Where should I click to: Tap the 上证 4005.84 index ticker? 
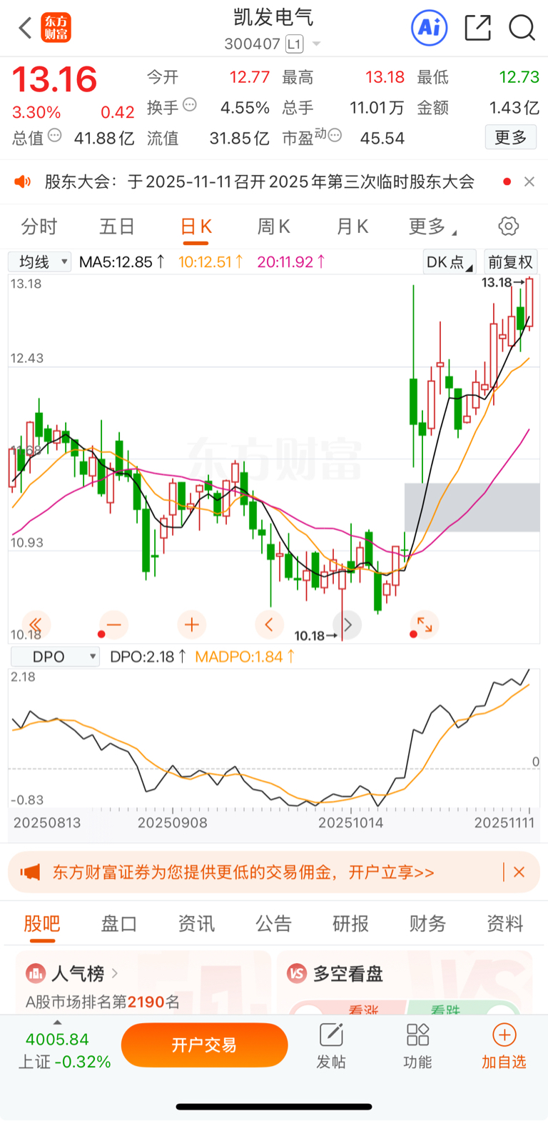pyautogui.click(x=64, y=1050)
